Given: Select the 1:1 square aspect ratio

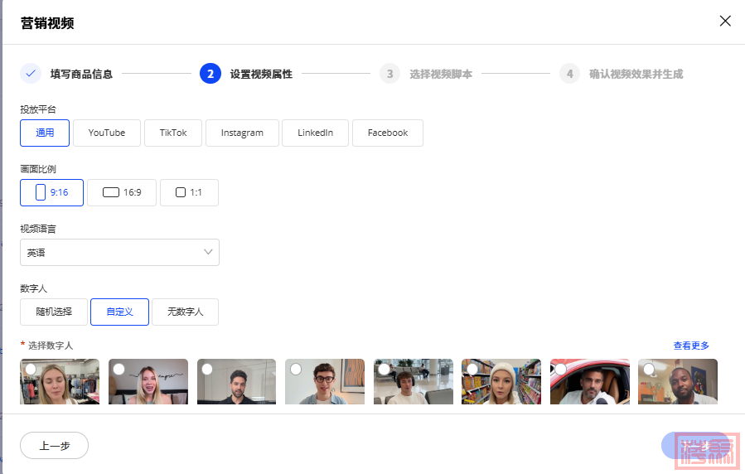Looking at the screenshot, I should point(189,192).
